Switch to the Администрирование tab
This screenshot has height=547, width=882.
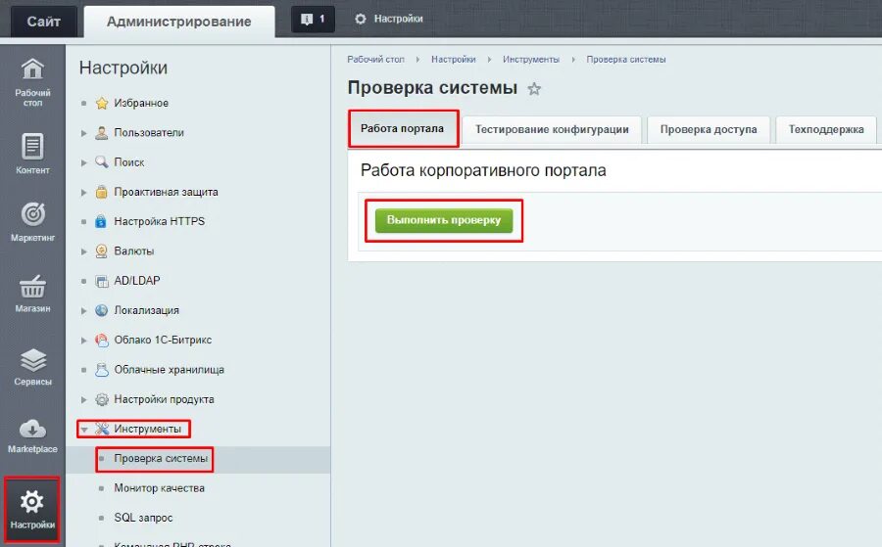click(x=179, y=22)
